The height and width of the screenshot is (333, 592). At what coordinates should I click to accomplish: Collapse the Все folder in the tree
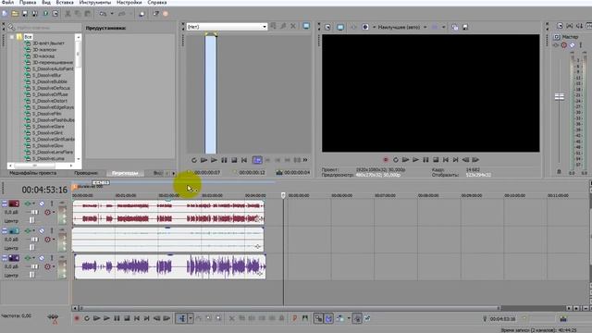point(12,37)
